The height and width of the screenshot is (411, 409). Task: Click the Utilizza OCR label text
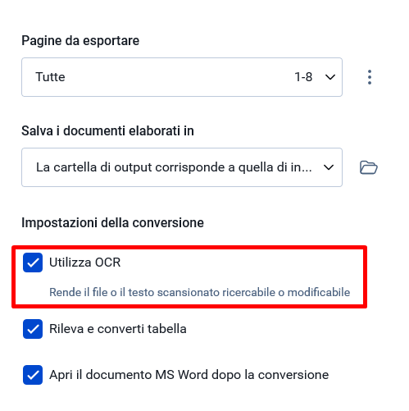85,263
